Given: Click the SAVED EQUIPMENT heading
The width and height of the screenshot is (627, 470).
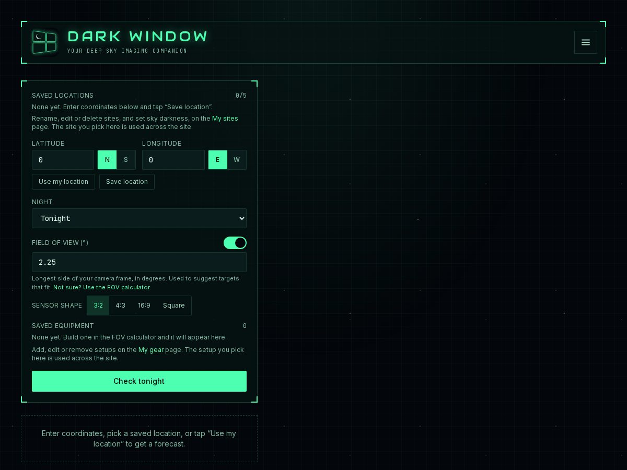Looking at the screenshot, I should coord(63,326).
